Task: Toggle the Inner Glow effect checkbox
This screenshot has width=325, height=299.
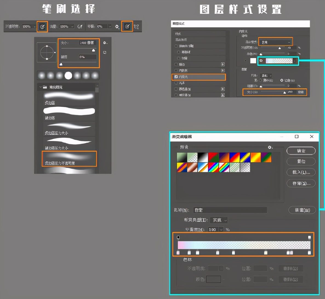Action: tap(176, 77)
